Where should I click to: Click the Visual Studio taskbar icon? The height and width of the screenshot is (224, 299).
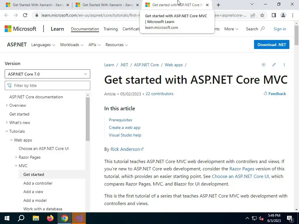[x=79, y=218]
